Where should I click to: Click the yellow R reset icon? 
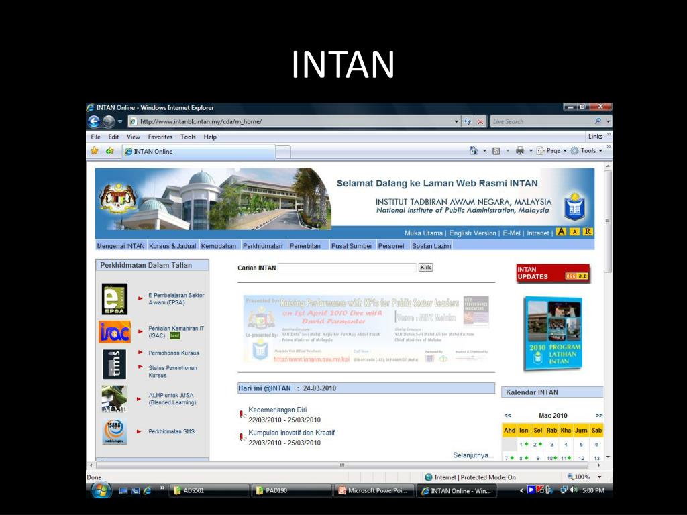(588, 231)
